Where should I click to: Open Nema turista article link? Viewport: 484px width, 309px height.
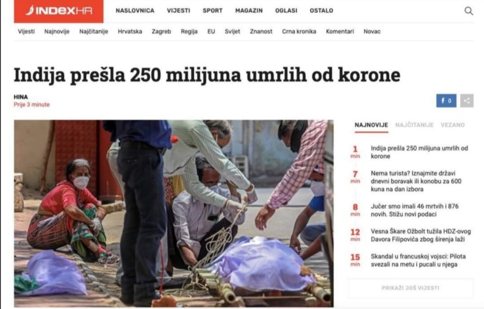416,181
